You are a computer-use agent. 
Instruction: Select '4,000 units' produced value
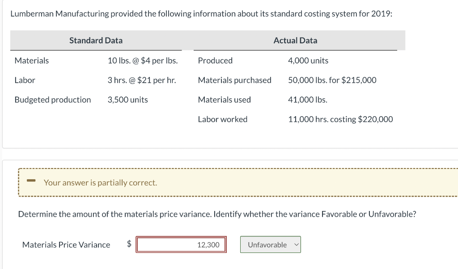pyautogui.click(x=308, y=60)
